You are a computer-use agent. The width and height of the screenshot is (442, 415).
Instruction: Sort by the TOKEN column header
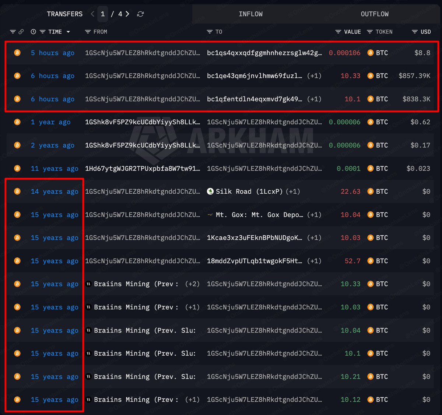pos(384,32)
